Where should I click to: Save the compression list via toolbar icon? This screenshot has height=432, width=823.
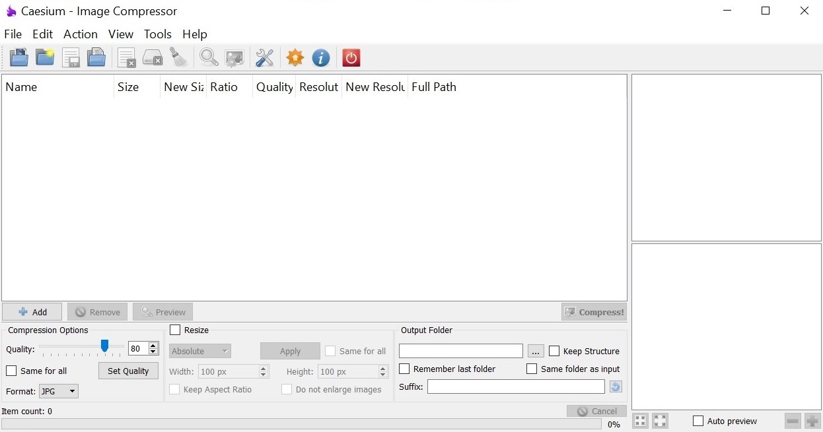coord(71,57)
